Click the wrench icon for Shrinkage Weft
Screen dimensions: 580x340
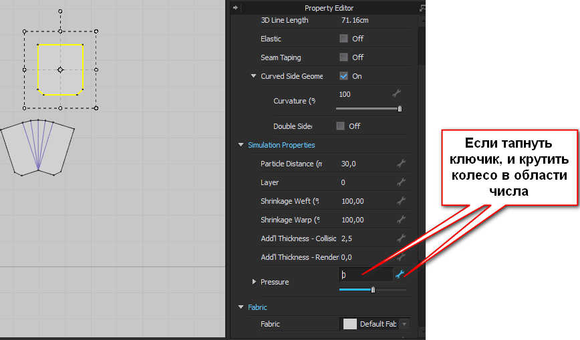coord(401,201)
